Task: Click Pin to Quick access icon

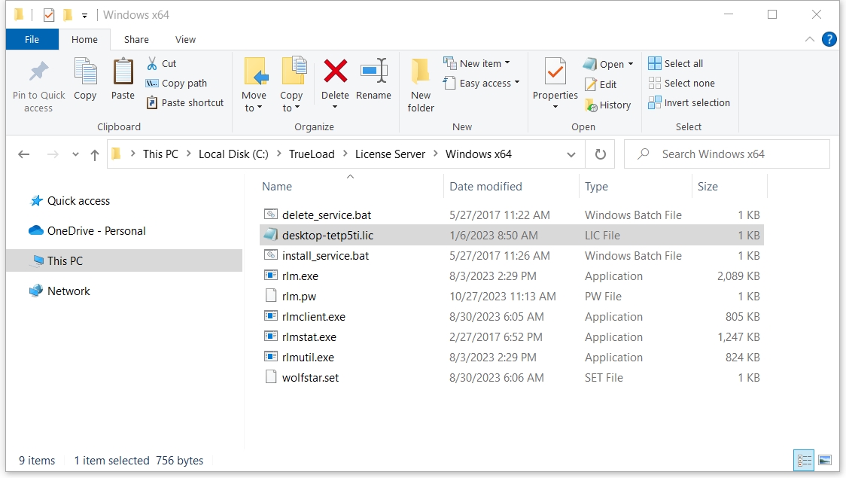Action: (38, 73)
